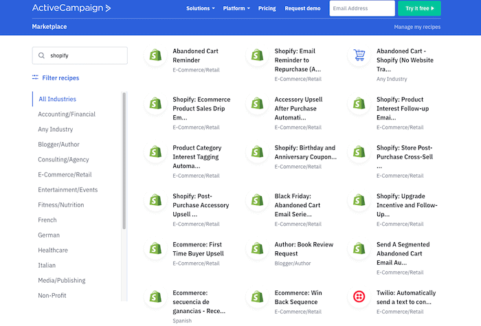Open Abandoned Cart - Shopify No Website title
This screenshot has height=326, width=481.
click(405, 60)
